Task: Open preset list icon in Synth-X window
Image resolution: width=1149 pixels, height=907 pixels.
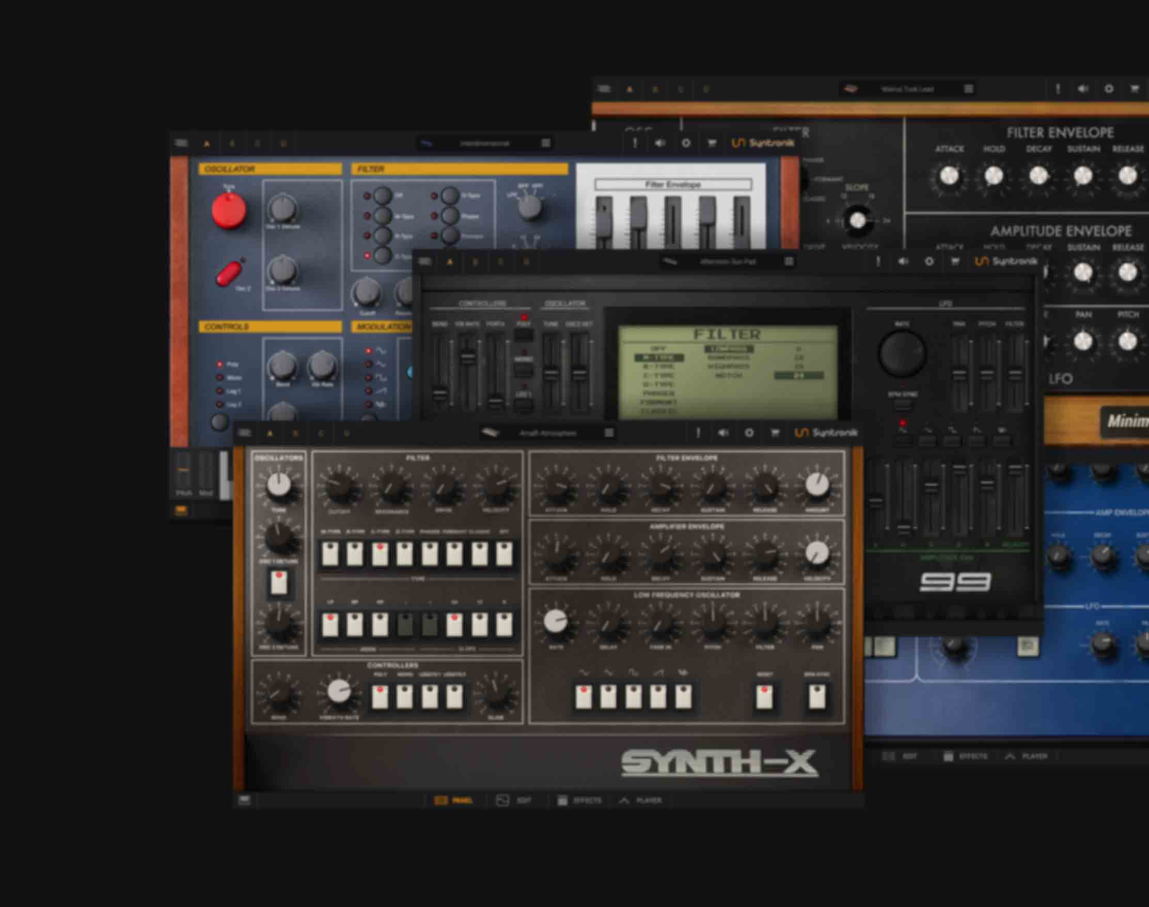Action: coord(609,433)
